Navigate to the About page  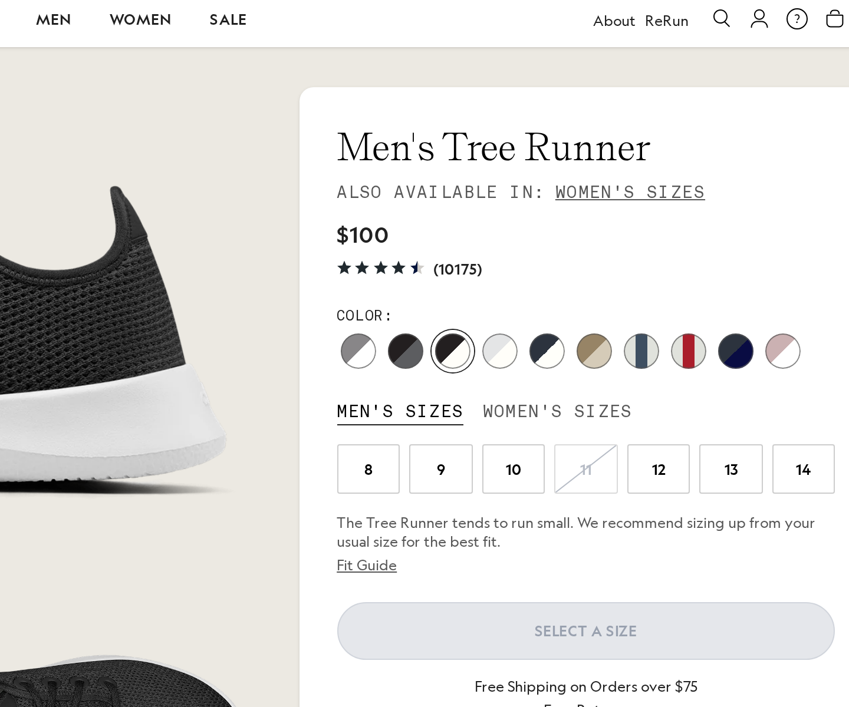(614, 21)
